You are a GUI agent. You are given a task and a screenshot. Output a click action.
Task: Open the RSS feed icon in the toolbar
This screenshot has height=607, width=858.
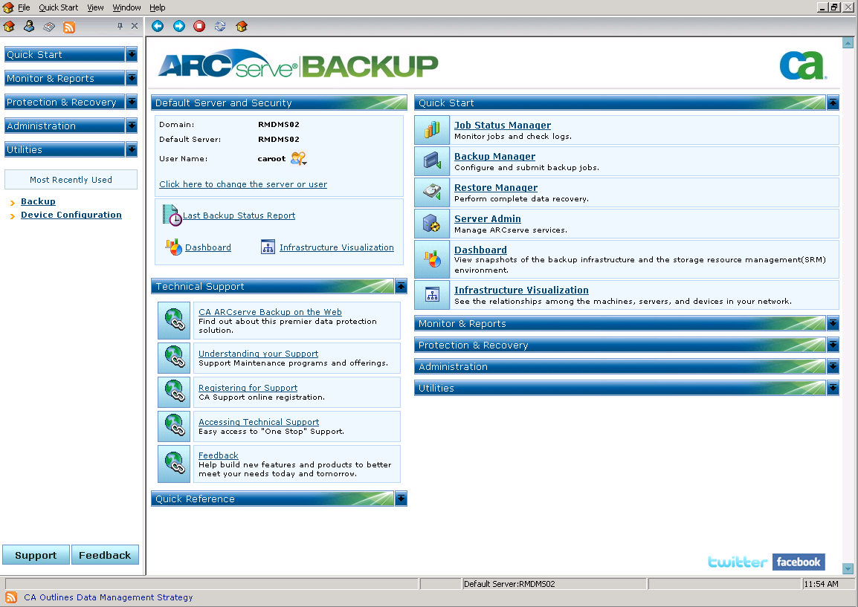[68, 27]
